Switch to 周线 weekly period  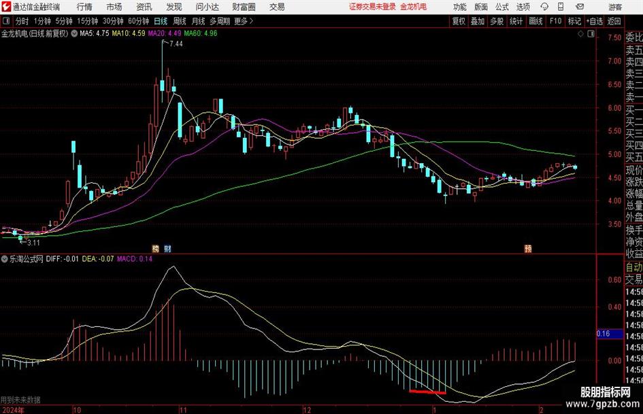(180, 21)
